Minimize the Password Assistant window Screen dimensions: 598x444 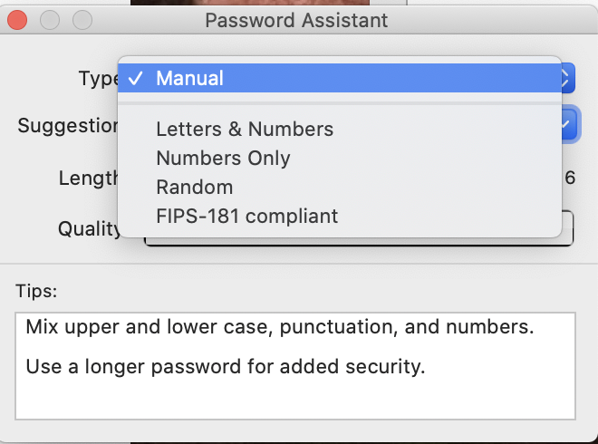49,19
